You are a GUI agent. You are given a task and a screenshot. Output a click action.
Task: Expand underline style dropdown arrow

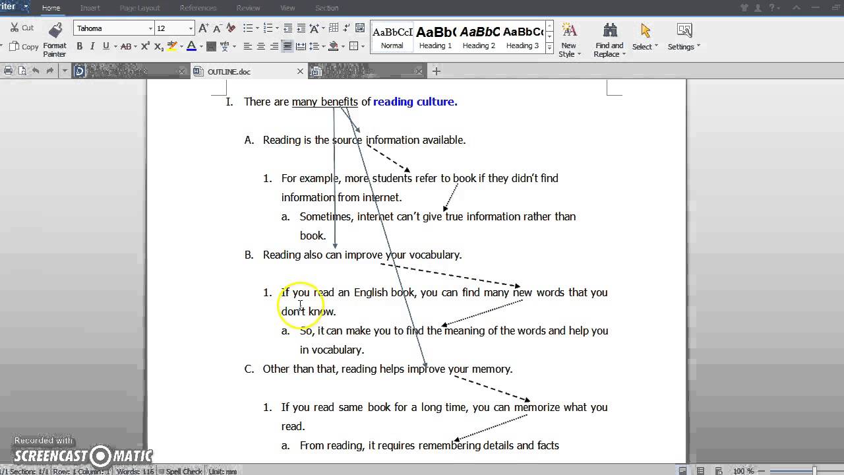115,46
